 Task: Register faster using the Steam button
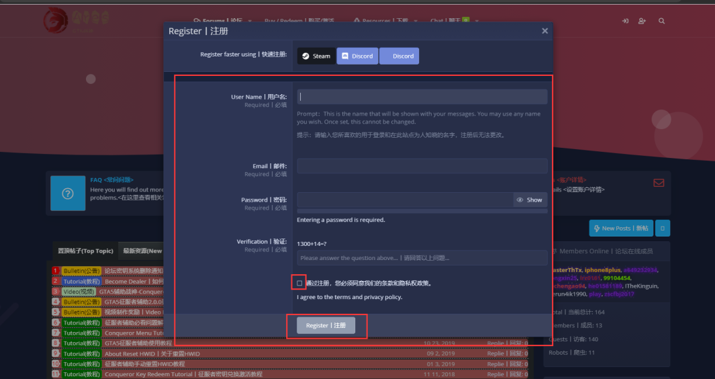point(316,56)
